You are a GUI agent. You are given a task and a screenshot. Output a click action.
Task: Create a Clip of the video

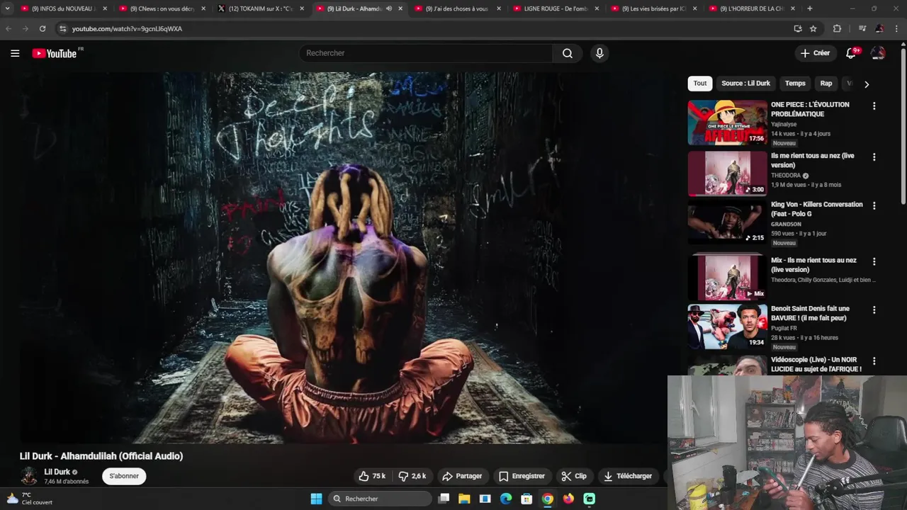[x=574, y=476]
